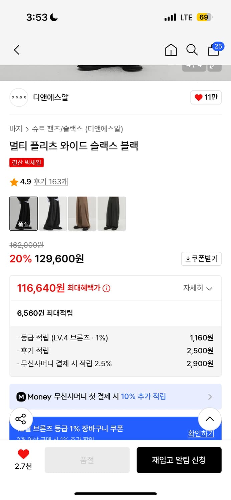Tap the 재입고 알림 신청 button
The image size is (231, 500).
(x=179, y=460)
